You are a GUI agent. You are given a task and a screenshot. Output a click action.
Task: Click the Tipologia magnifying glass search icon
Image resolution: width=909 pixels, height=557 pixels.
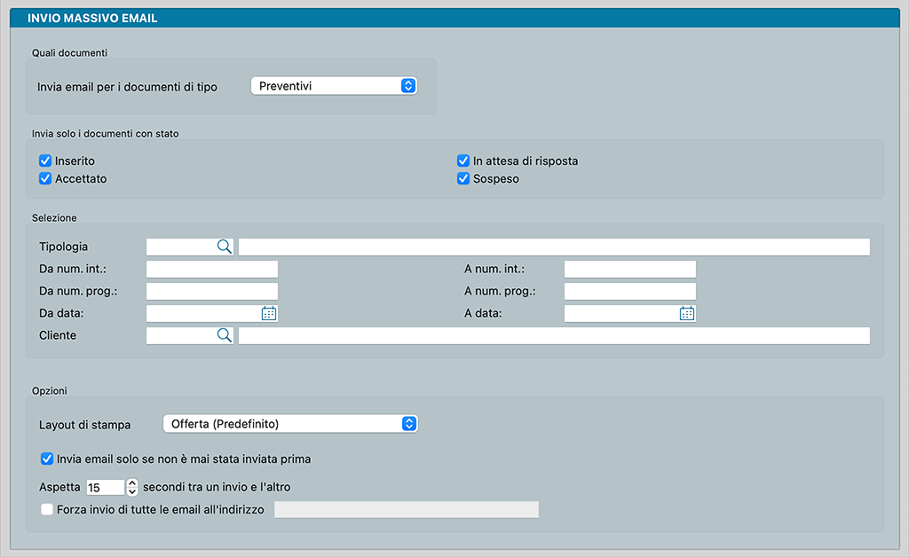click(x=224, y=247)
